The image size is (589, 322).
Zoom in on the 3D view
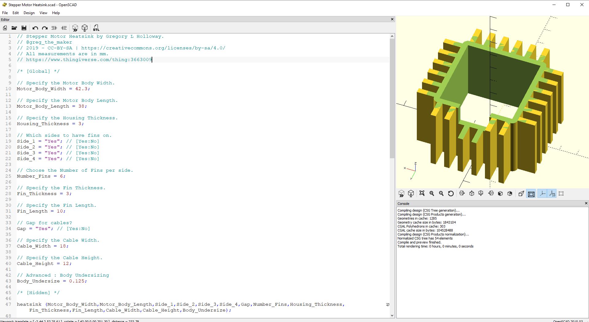pos(432,194)
